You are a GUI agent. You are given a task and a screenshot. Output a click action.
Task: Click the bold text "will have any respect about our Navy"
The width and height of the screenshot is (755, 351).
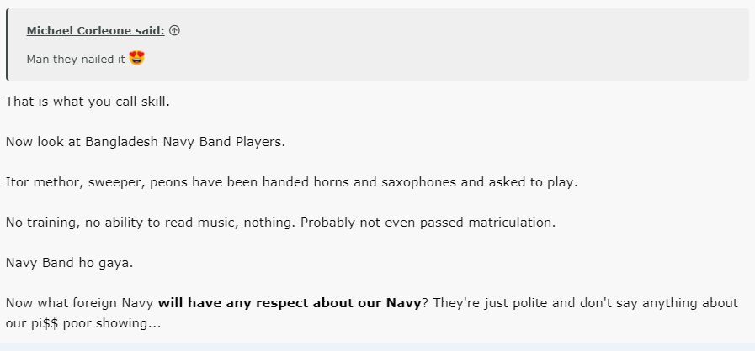[290, 303]
